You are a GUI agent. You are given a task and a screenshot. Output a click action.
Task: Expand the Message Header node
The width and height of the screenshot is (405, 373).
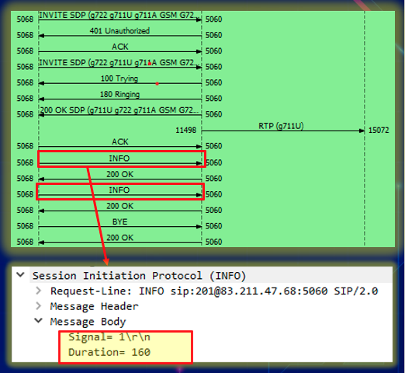(x=38, y=306)
